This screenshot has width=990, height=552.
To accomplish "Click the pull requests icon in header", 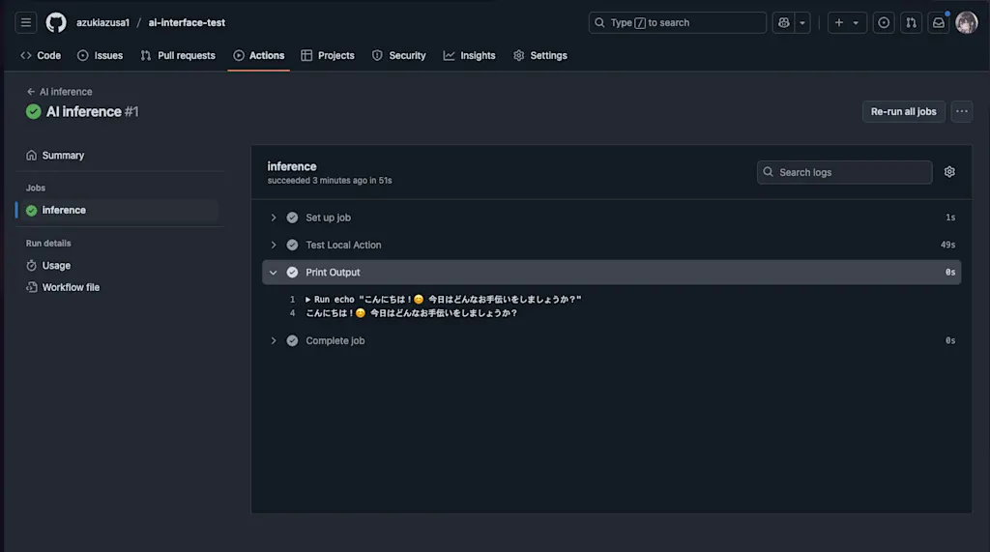I will coord(911,23).
